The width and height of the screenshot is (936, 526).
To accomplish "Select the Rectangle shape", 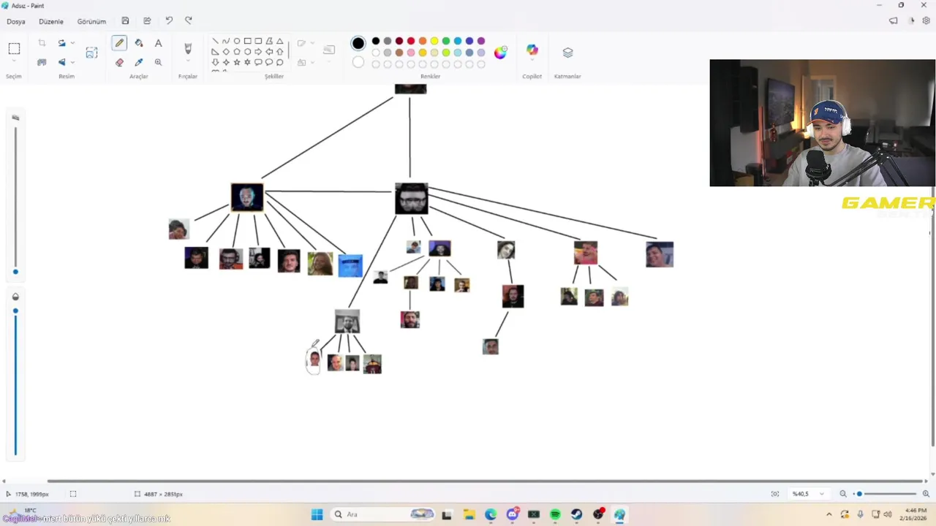I will click(x=248, y=41).
